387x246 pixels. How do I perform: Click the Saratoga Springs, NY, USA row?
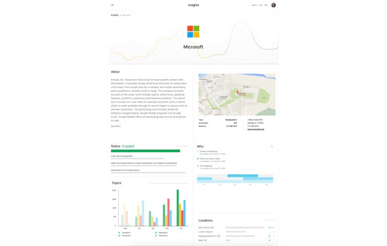coord(236,236)
